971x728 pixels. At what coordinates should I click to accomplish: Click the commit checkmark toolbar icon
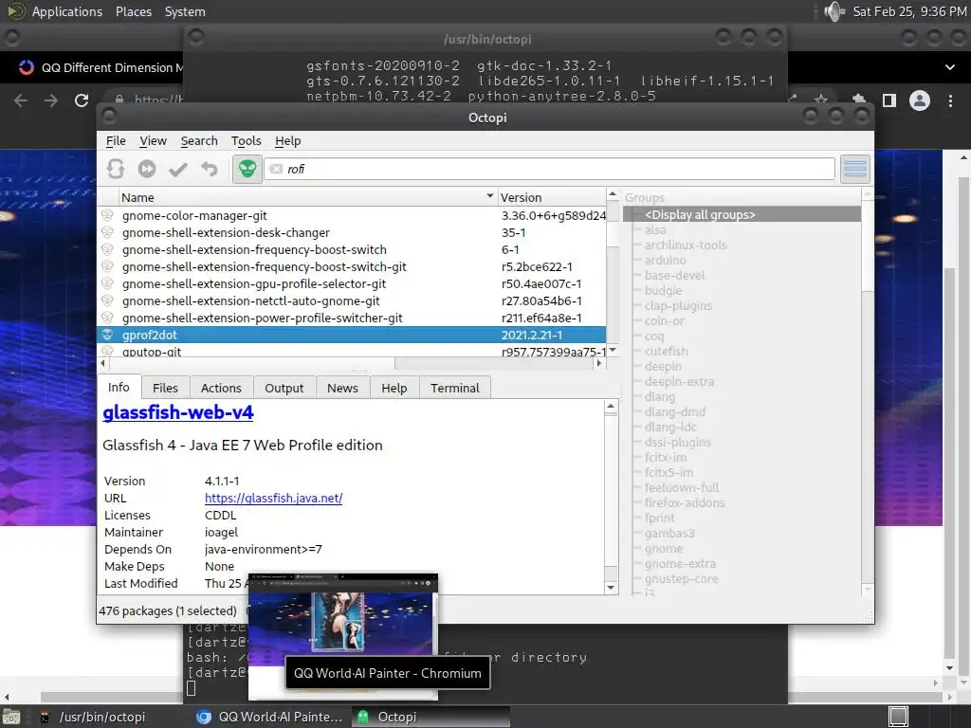tap(178, 169)
